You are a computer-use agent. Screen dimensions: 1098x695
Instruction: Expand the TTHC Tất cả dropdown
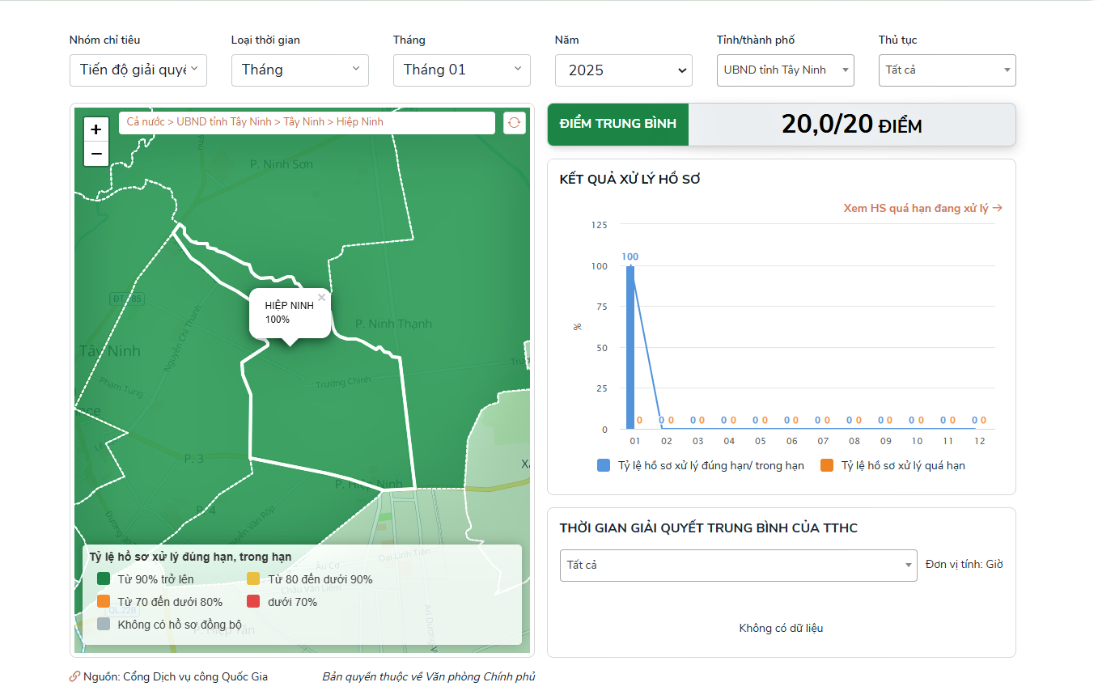(x=739, y=565)
